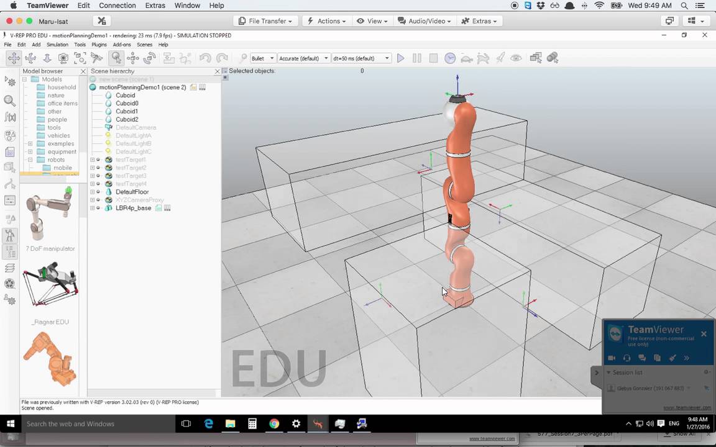This screenshot has width=716, height=447.
Task: Select Cuboid0 in scene hierarchy
Action: coord(127,103)
